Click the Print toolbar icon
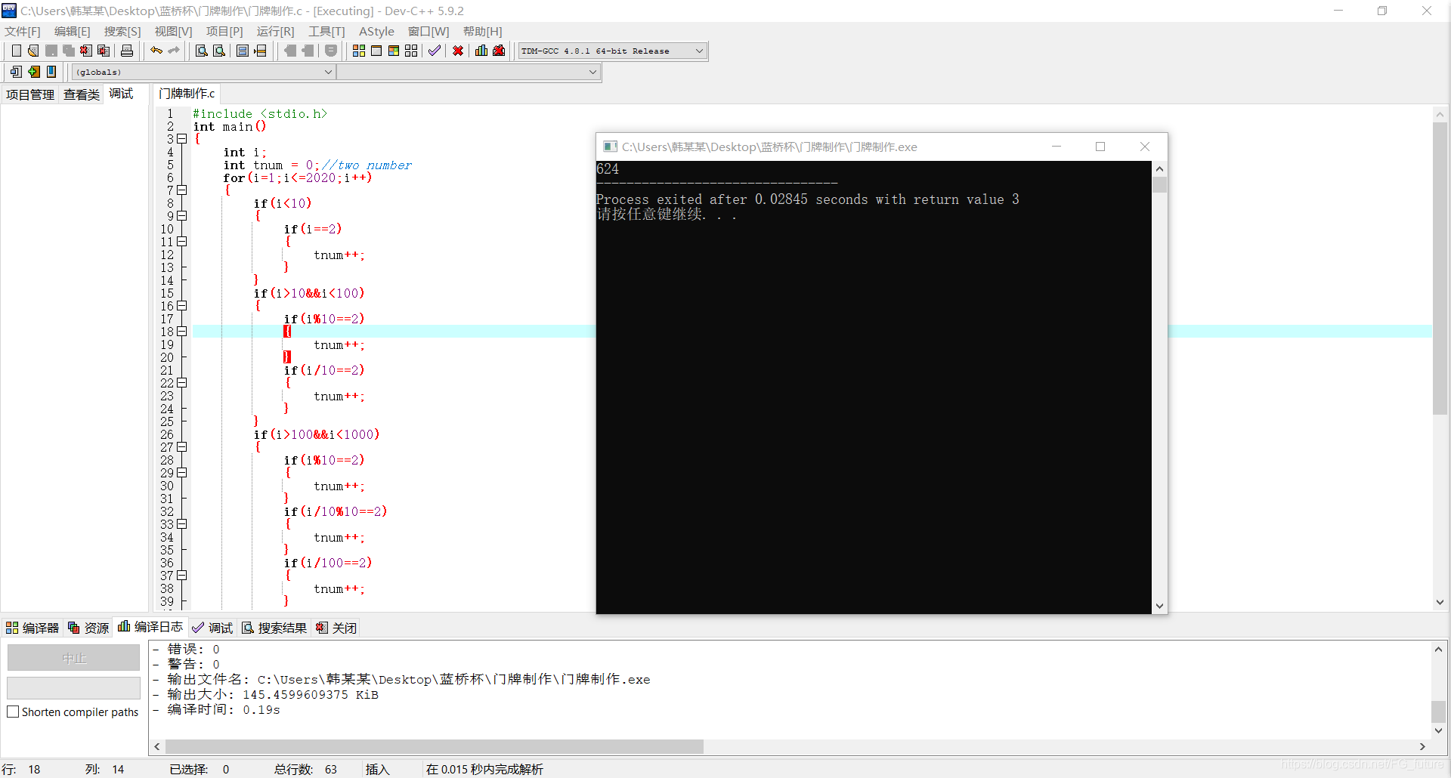1451x778 pixels. (x=127, y=51)
